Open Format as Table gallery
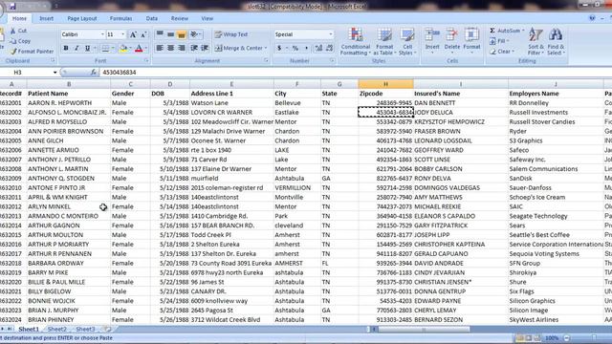 pos(384,41)
